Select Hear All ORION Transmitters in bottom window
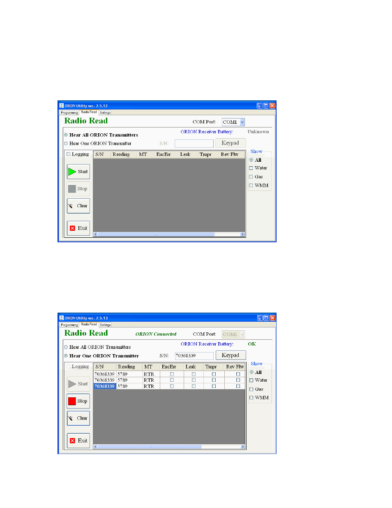Image resolution: width=392 pixels, height=508 pixels. 66,347
